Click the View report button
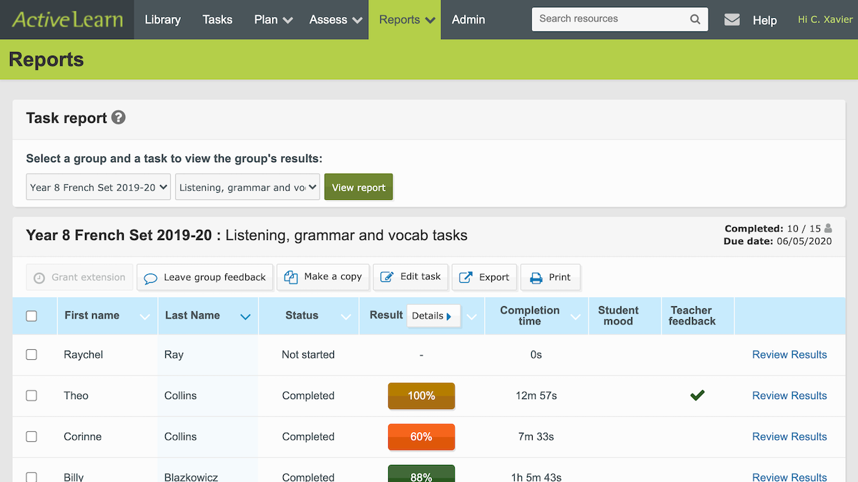The width and height of the screenshot is (858, 482). (358, 186)
